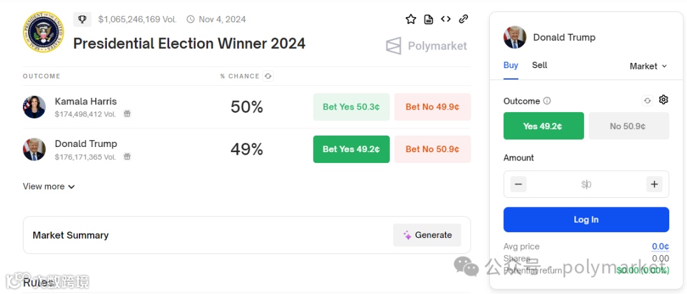Swap outcome with refresh icon in panel
The image size is (687, 294).
(647, 101)
